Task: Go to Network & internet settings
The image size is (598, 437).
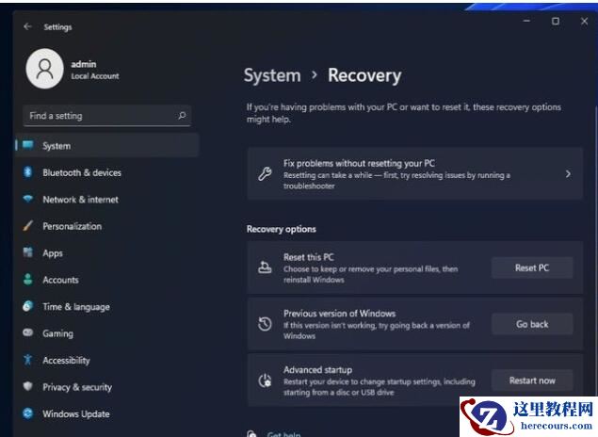Action: point(107,199)
